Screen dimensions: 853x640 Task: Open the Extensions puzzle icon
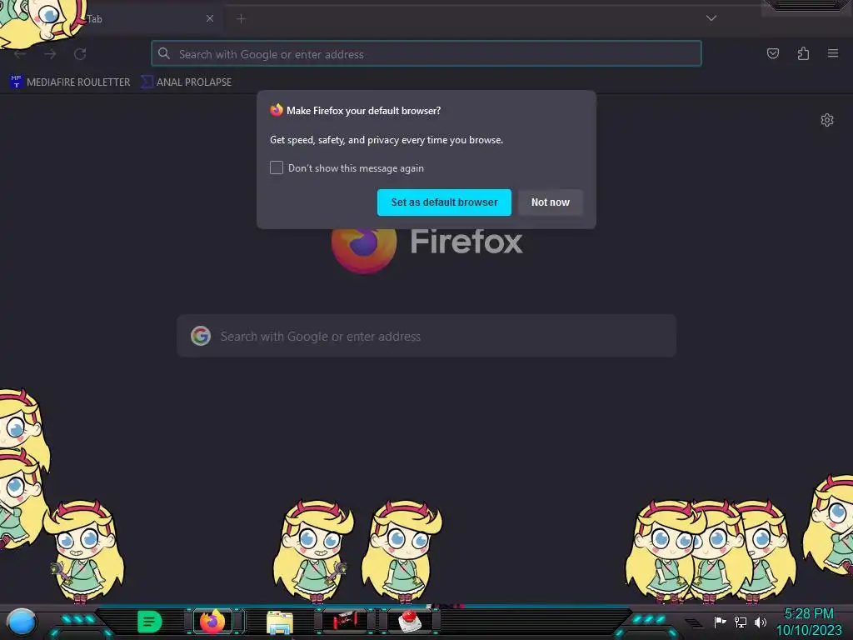click(803, 53)
